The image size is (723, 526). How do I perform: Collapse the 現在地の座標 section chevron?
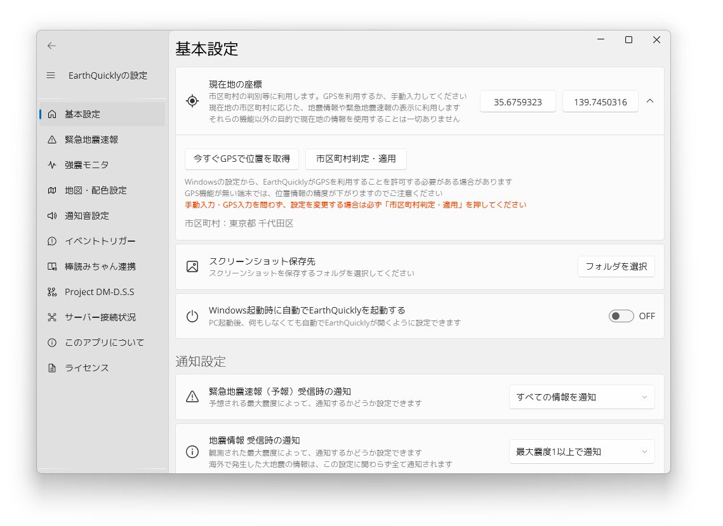coord(650,100)
